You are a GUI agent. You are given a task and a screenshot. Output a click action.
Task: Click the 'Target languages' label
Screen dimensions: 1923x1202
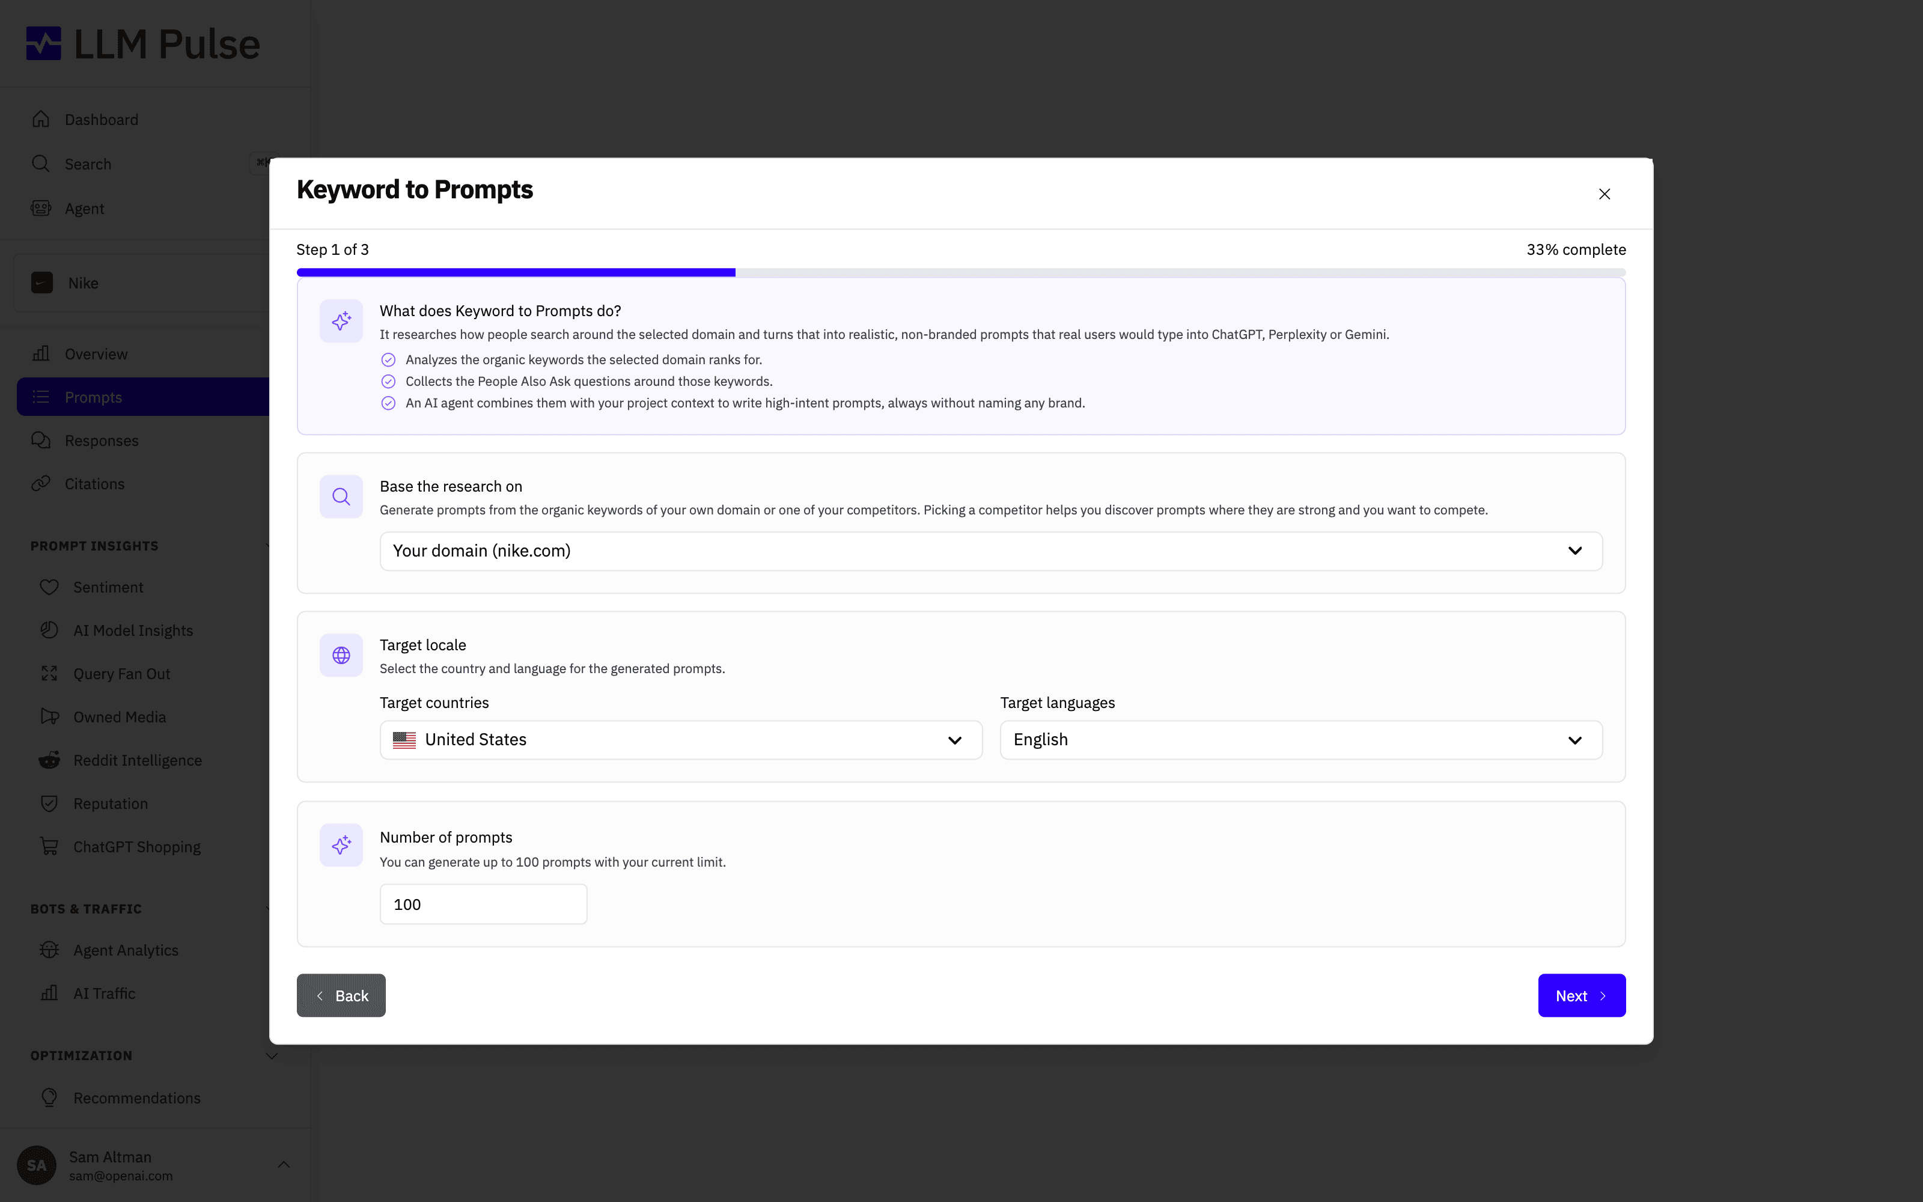click(1058, 703)
